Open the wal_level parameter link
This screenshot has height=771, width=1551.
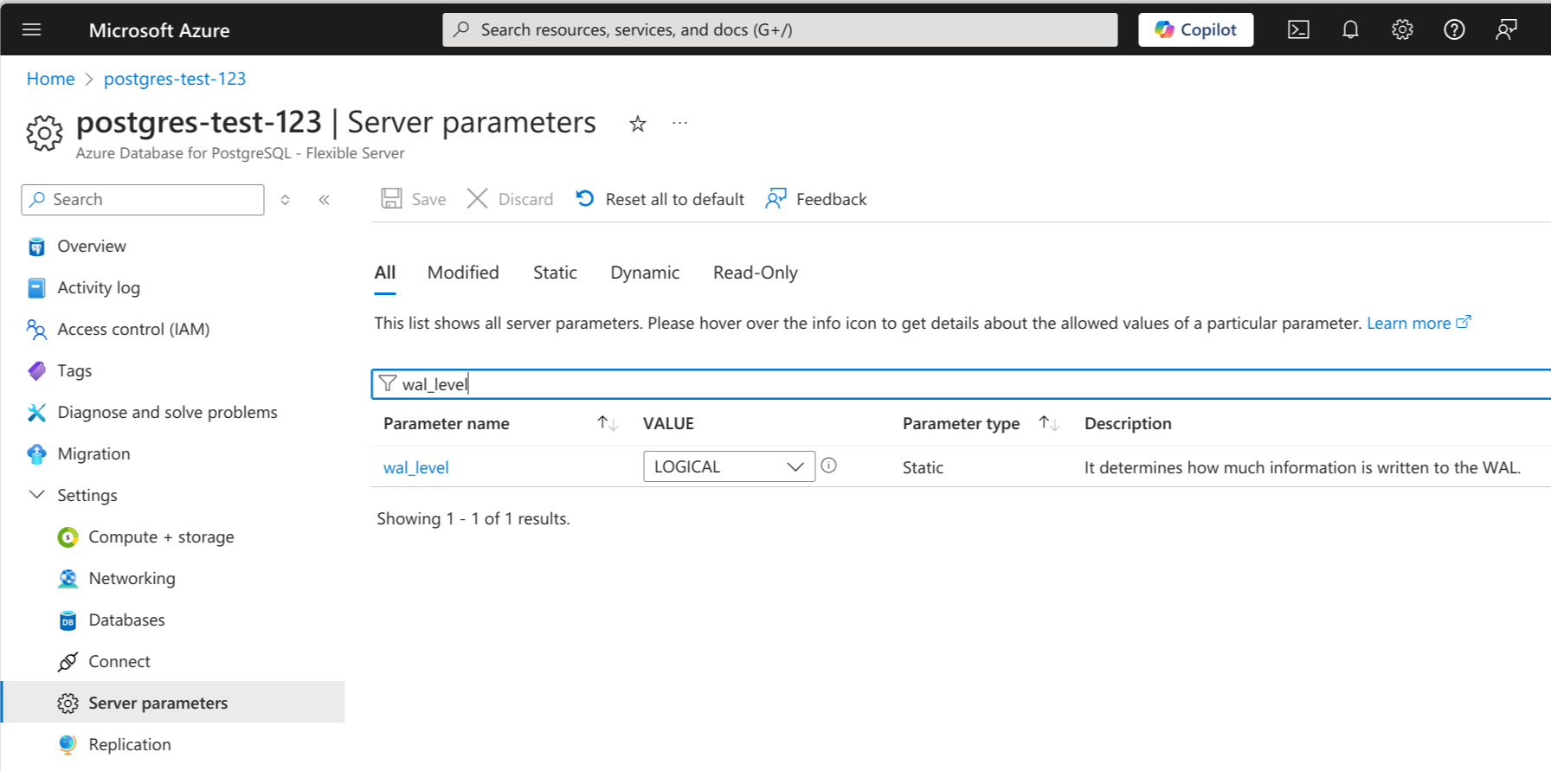tap(416, 467)
